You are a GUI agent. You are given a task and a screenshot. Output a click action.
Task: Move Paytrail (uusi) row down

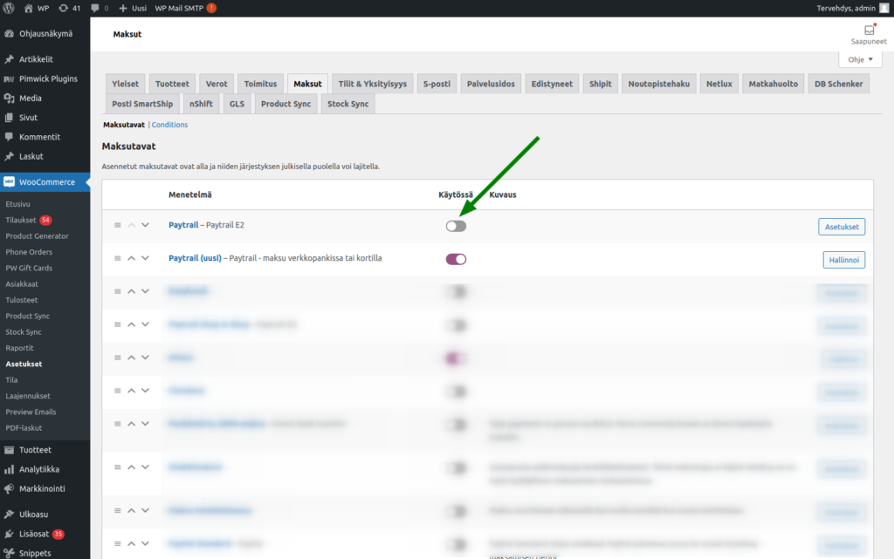(x=146, y=258)
